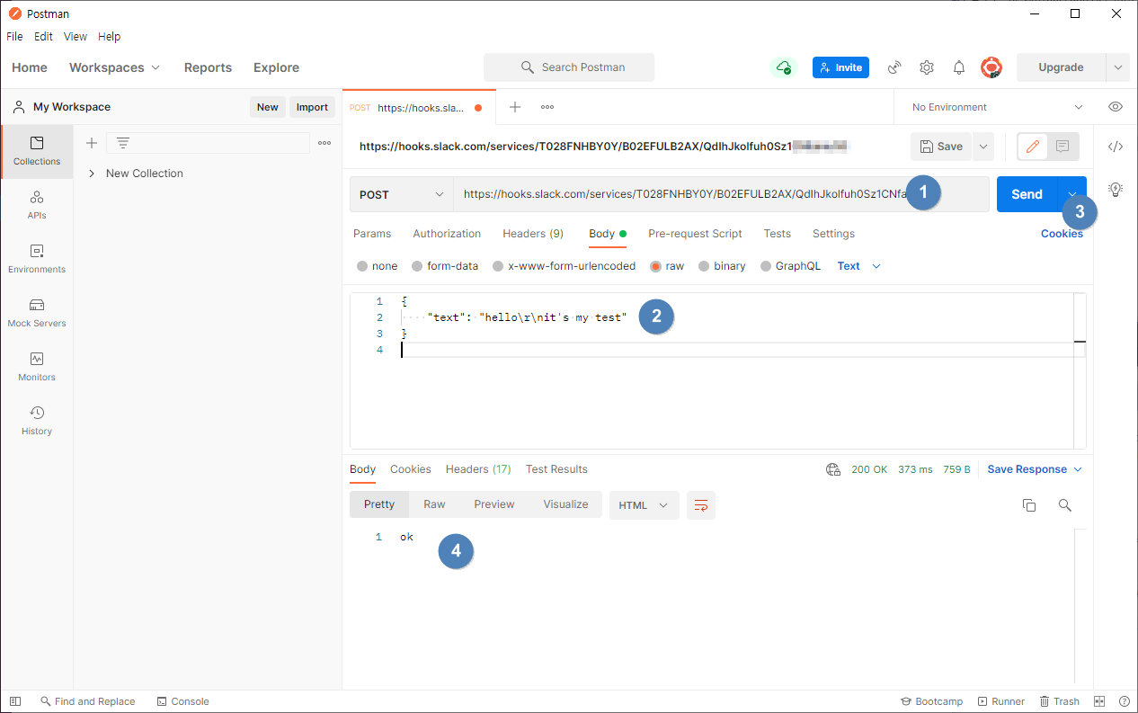Open the lightbulb info panel
This screenshot has height=713, width=1138.
click(x=1116, y=189)
